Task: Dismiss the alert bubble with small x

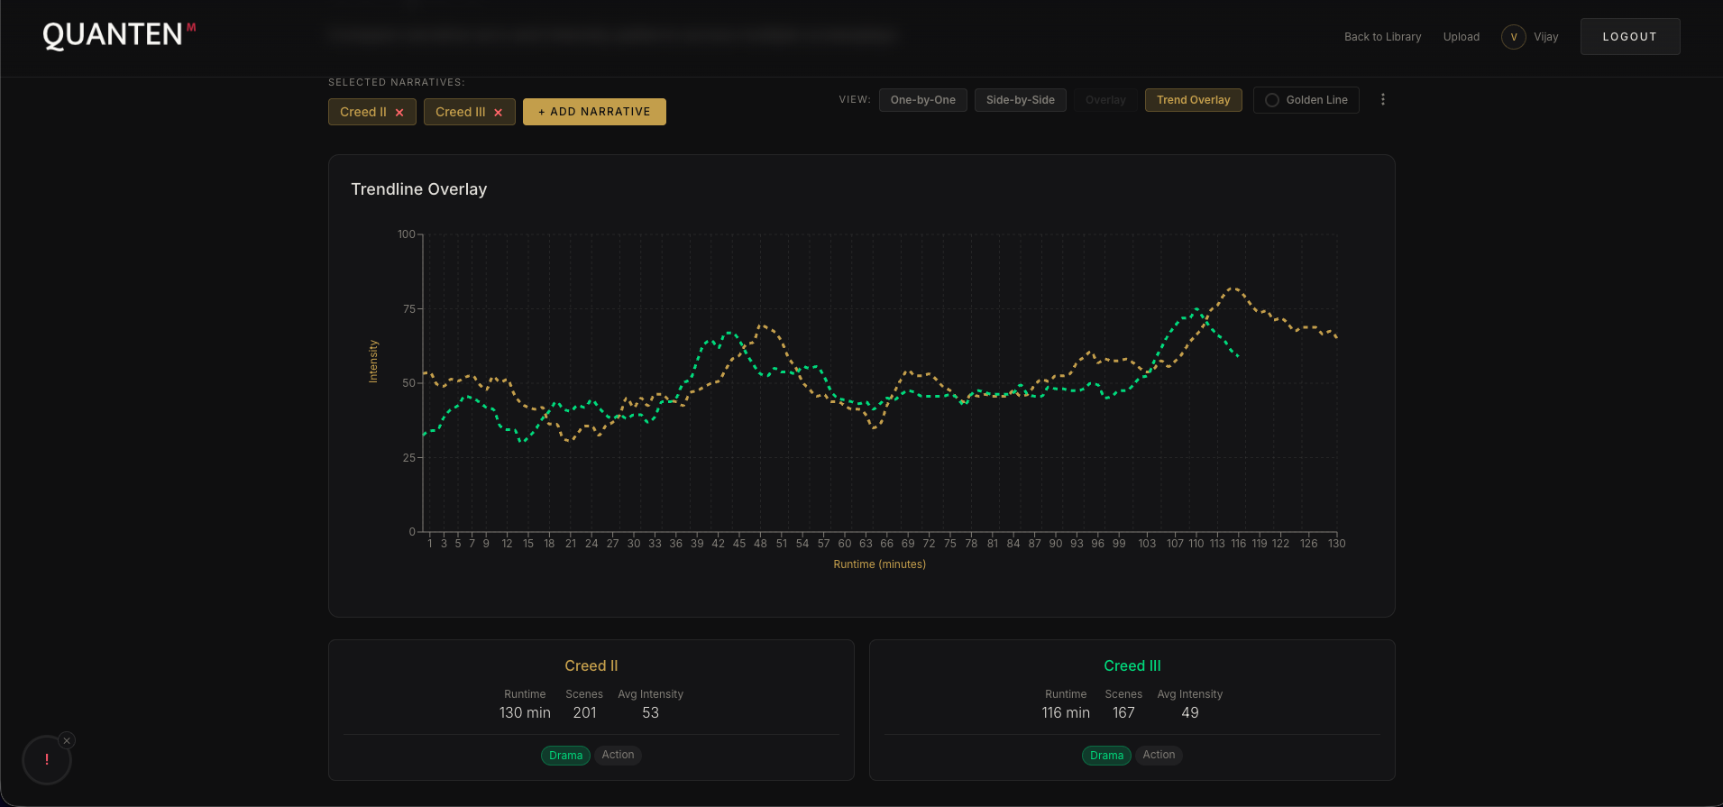Action: [67, 740]
